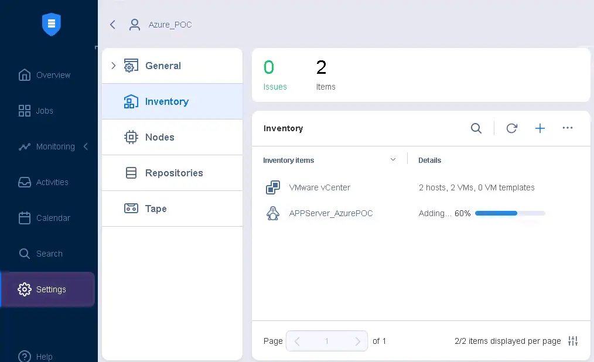Image resolution: width=594 pixels, height=362 pixels.
Task: Click the Jobs grid icon
Action: [x=25, y=111]
